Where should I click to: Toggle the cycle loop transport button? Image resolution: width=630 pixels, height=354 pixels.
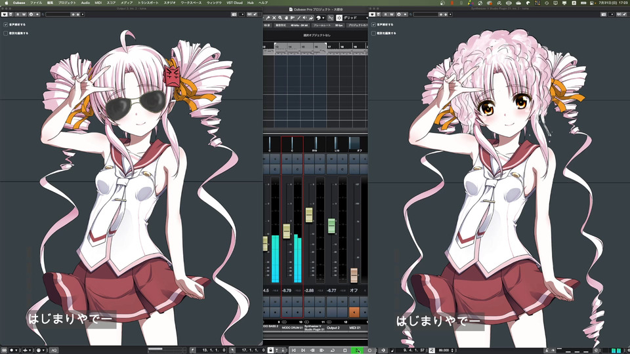point(333,350)
